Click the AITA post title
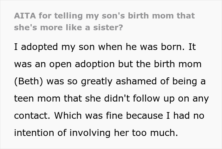The height and width of the screenshot is (149, 222). (104, 21)
